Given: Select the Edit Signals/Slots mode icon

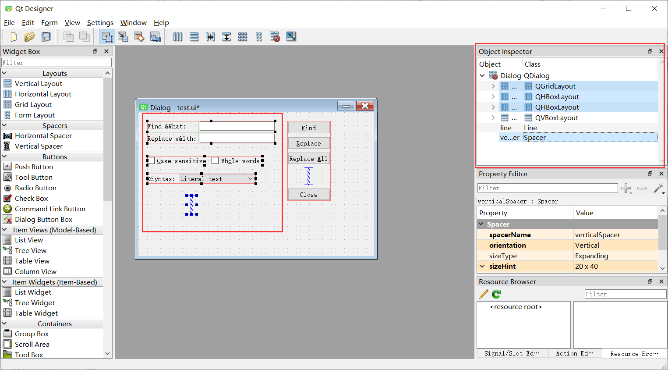Looking at the screenshot, I should click(123, 37).
